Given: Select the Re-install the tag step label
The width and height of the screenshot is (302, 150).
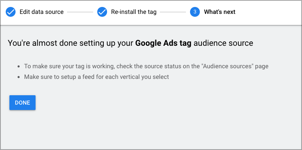Looking at the screenshot, I should pos(134,12).
